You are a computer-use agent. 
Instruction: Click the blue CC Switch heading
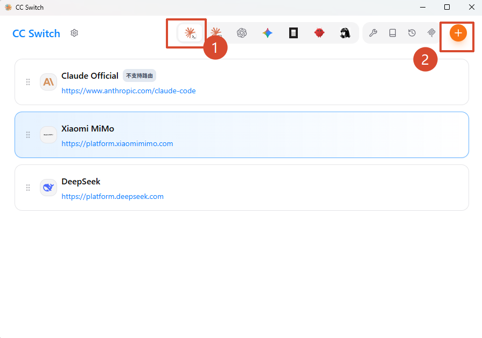click(36, 33)
